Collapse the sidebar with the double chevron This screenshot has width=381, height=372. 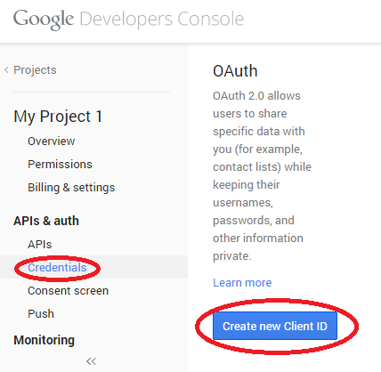tap(92, 361)
